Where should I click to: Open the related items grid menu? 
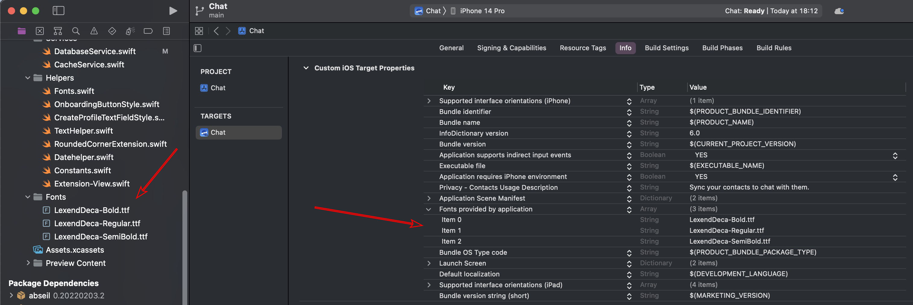(x=199, y=31)
